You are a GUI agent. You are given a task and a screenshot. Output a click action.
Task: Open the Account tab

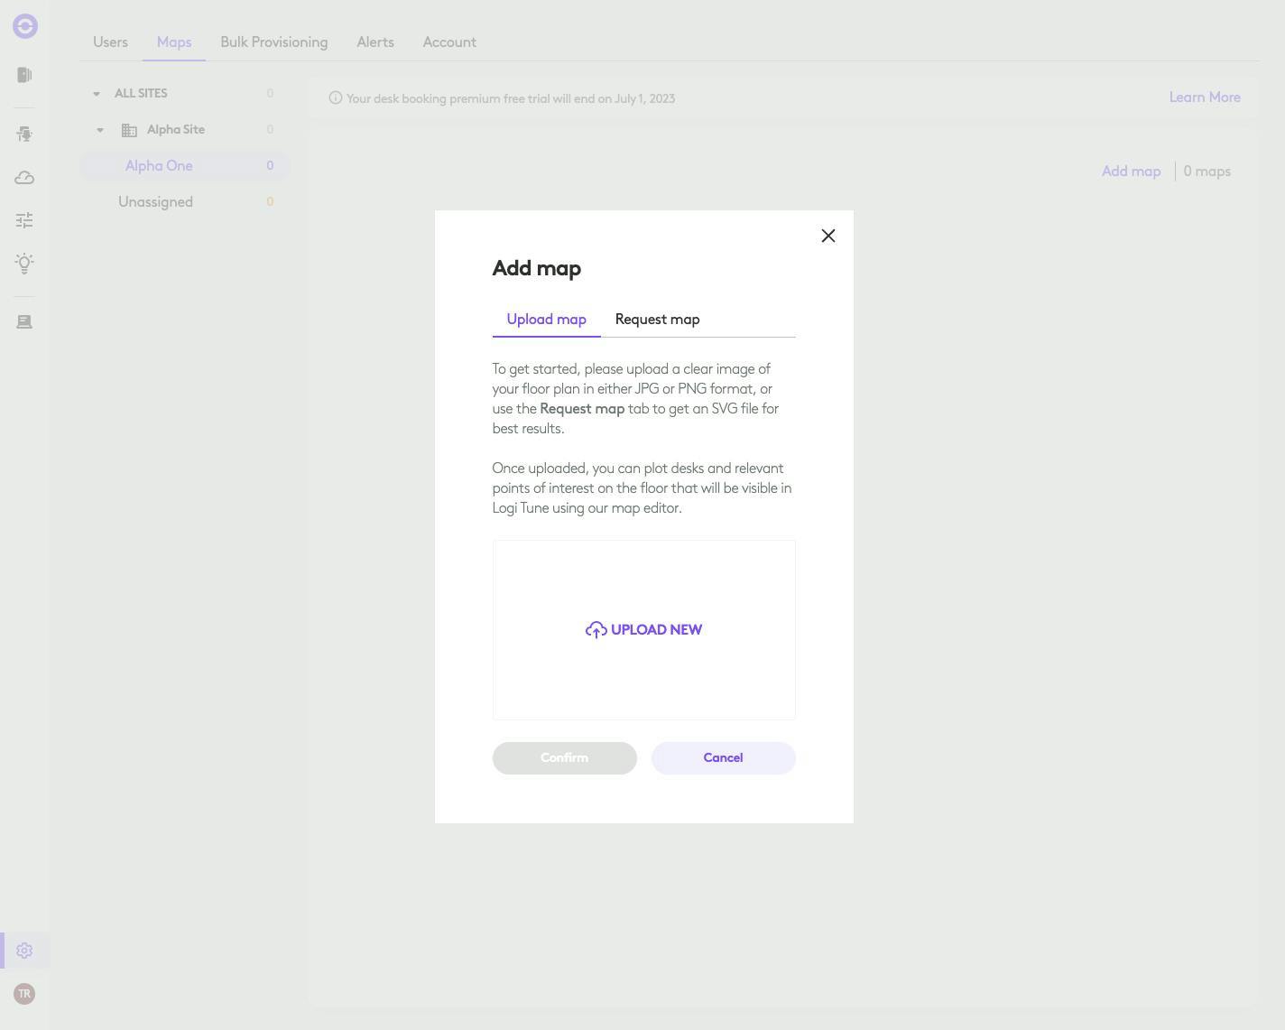449,42
